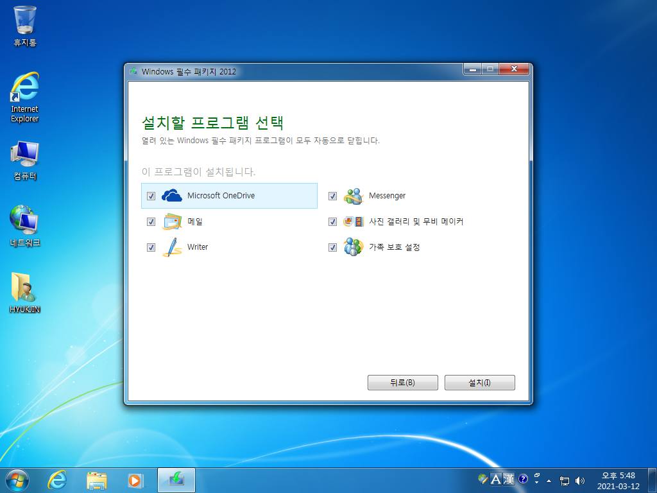Click the Microsoft OneDrive cloud icon

[172, 196]
